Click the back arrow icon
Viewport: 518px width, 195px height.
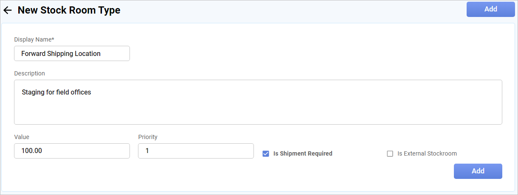click(8, 11)
